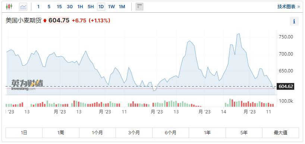Switch range to 3个月 tab
Viewport: 305px width, 144px height.
134,133
